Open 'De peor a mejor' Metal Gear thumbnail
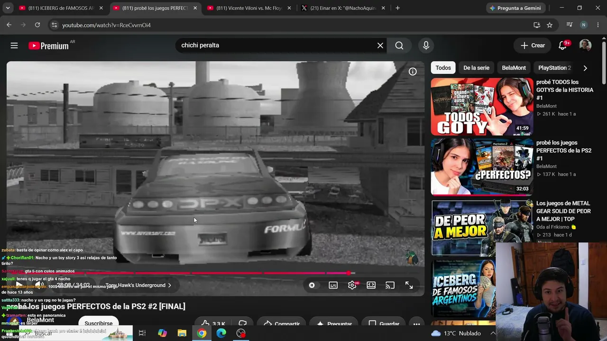This screenshot has width=607, height=341. coord(482,227)
